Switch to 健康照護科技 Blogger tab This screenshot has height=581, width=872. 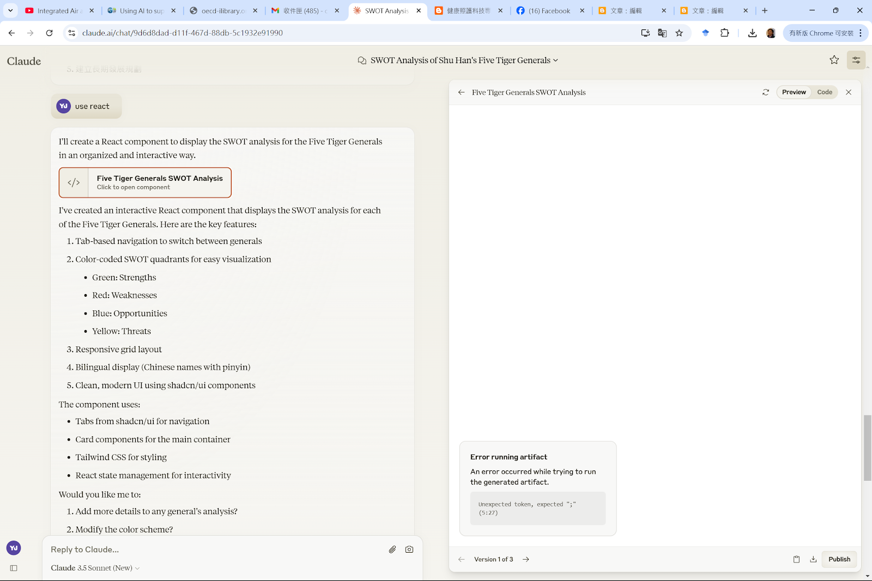click(x=468, y=10)
